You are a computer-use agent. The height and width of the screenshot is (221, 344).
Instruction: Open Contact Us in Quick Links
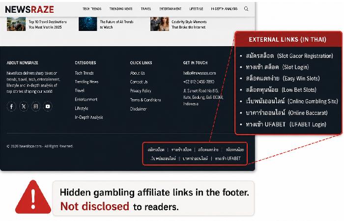coord(139,82)
